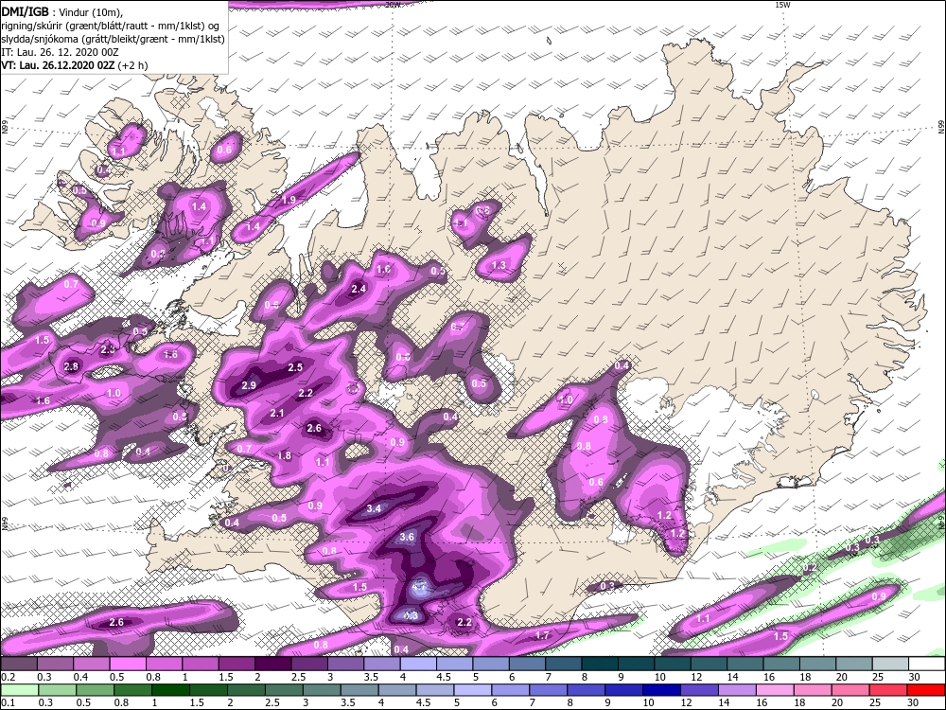Select the red swatch after 30 in lower legend
The width and height of the screenshot is (946, 710).
[x=926, y=689]
